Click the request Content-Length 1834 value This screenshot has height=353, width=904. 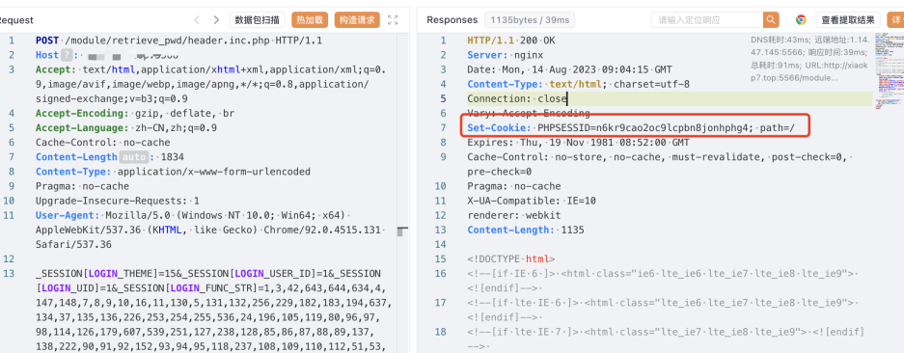pyautogui.click(x=173, y=157)
